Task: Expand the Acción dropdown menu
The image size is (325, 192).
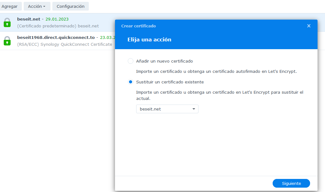Action: 37,6
